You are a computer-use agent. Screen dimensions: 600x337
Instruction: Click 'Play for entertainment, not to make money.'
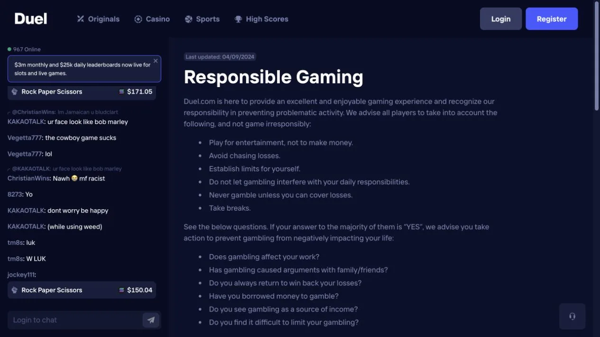pyautogui.click(x=281, y=142)
